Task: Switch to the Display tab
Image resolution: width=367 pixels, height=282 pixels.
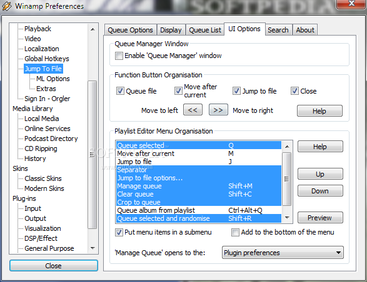Action: coord(171,30)
